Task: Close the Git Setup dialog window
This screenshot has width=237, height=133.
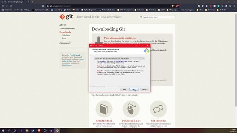Action: [147, 45]
